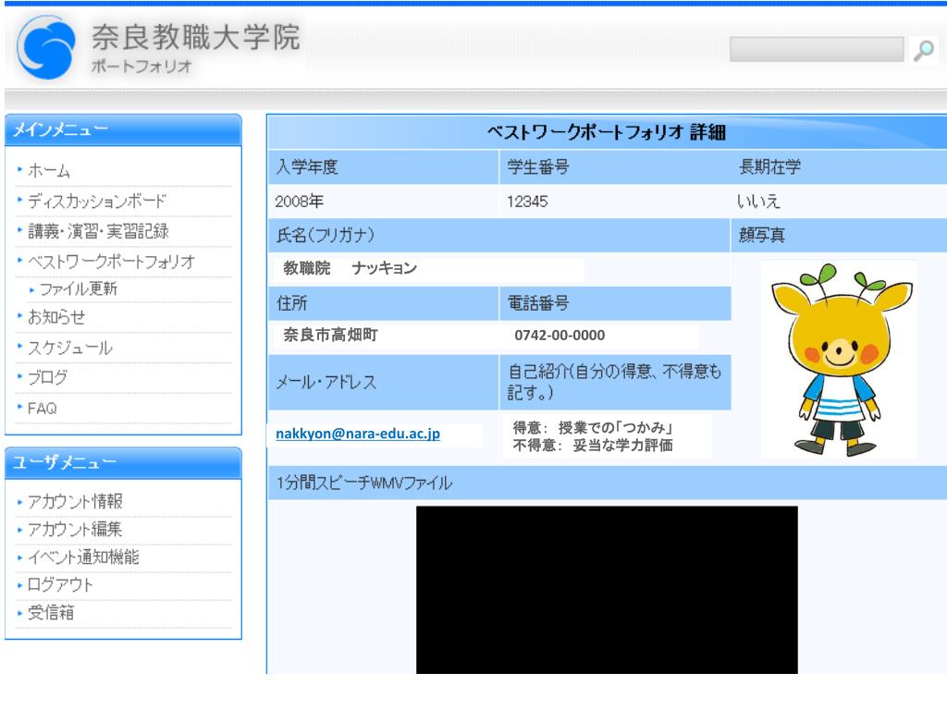Image resolution: width=947 pixels, height=710 pixels.
Task: Select ベストワークポートフォリオ menu entry
Action: [111, 262]
